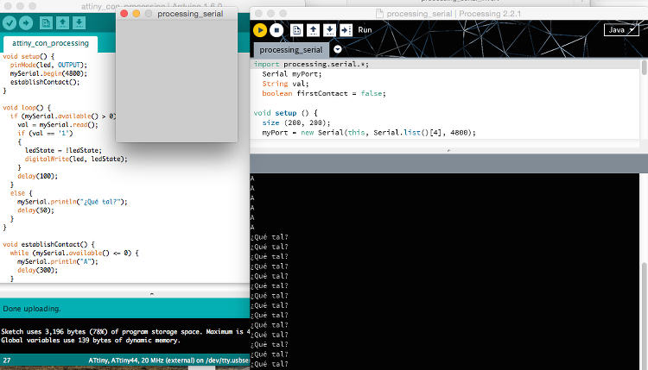This screenshot has width=648, height=370.
Task: Click 'establishContact();' call in setup
Action: tap(45, 82)
